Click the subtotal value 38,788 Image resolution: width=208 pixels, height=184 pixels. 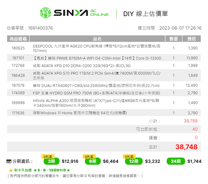coord(191,121)
